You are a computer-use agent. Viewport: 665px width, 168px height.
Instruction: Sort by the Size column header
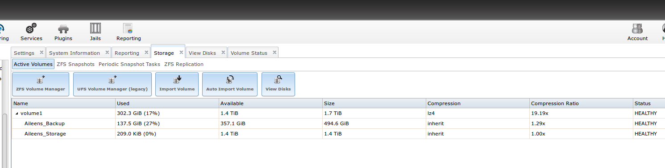(x=374, y=103)
